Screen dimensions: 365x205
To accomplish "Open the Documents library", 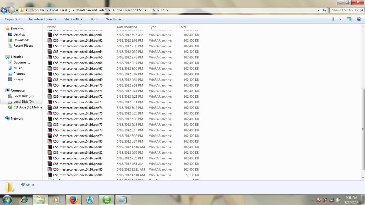I will coord(22,62).
